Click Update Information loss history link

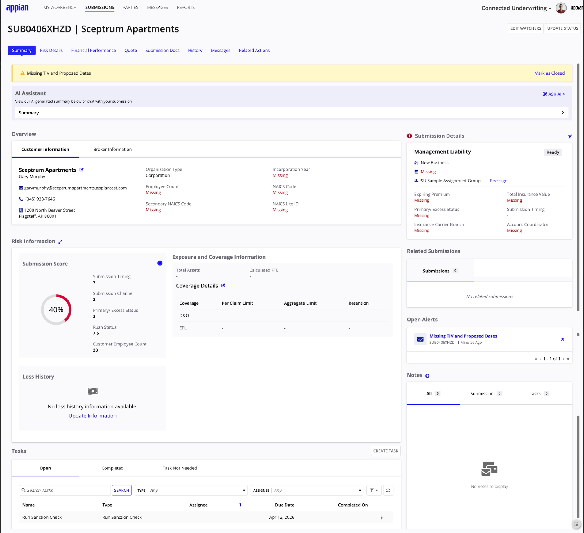pos(92,416)
